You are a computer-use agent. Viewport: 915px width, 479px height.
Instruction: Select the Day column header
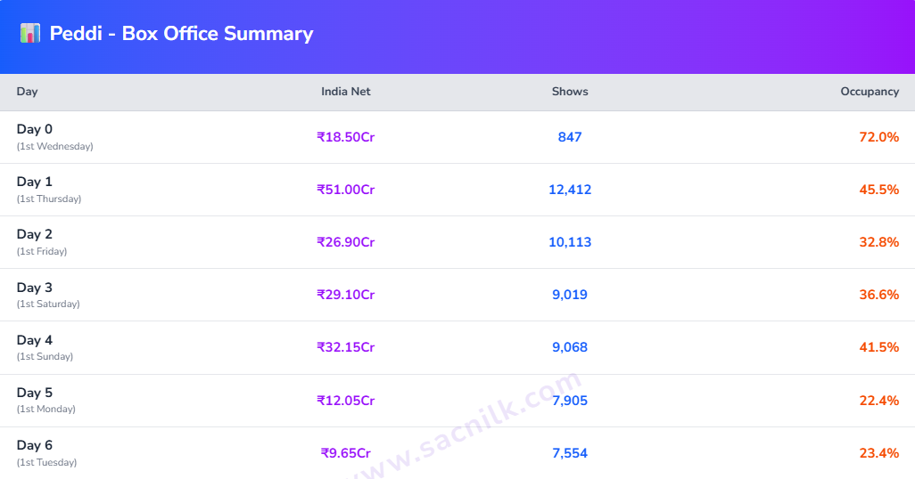(x=27, y=92)
